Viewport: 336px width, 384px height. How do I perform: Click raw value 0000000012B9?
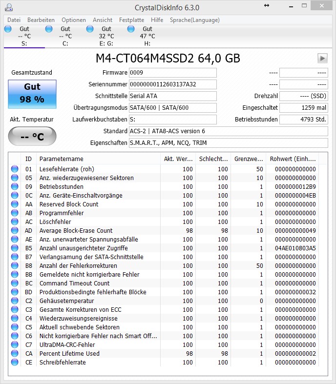(x=295, y=186)
